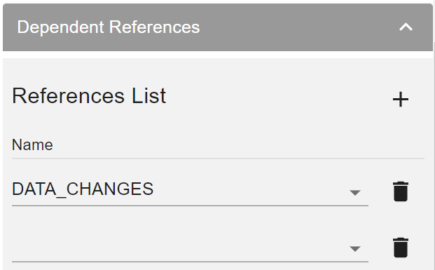
Task: Click the References List heading
Action: (89, 96)
